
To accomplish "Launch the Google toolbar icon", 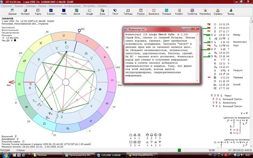I will (x=89, y=12).
